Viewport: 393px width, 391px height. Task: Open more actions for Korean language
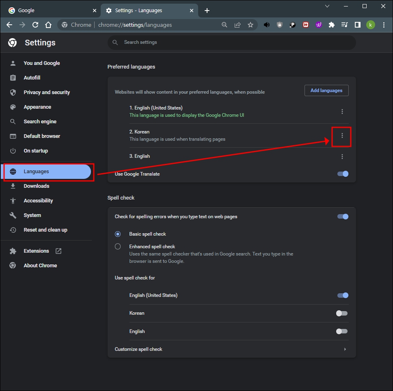click(x=342, y=135)
